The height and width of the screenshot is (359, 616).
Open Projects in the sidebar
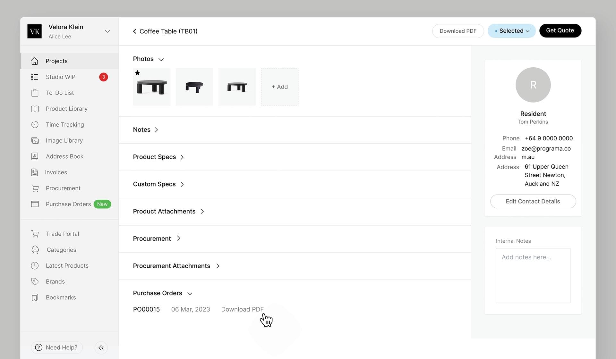70,61
